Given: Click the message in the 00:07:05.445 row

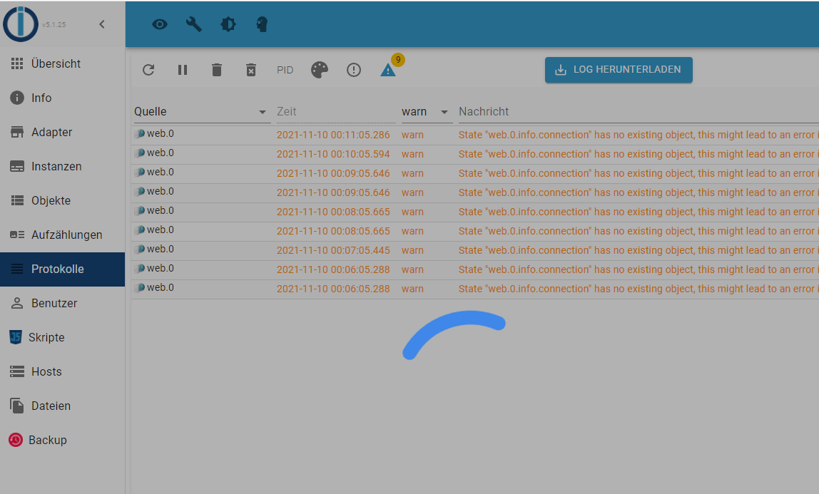Looking at the screenshot, I should [x=639, y=250].
